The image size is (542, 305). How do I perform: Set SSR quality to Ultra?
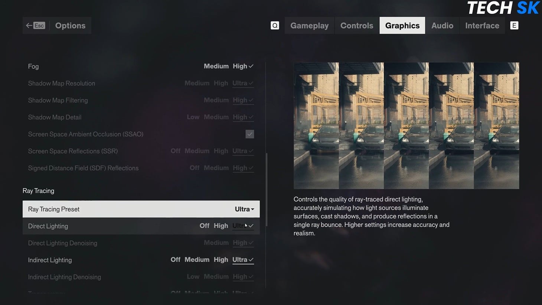click(x=243, y=151)
